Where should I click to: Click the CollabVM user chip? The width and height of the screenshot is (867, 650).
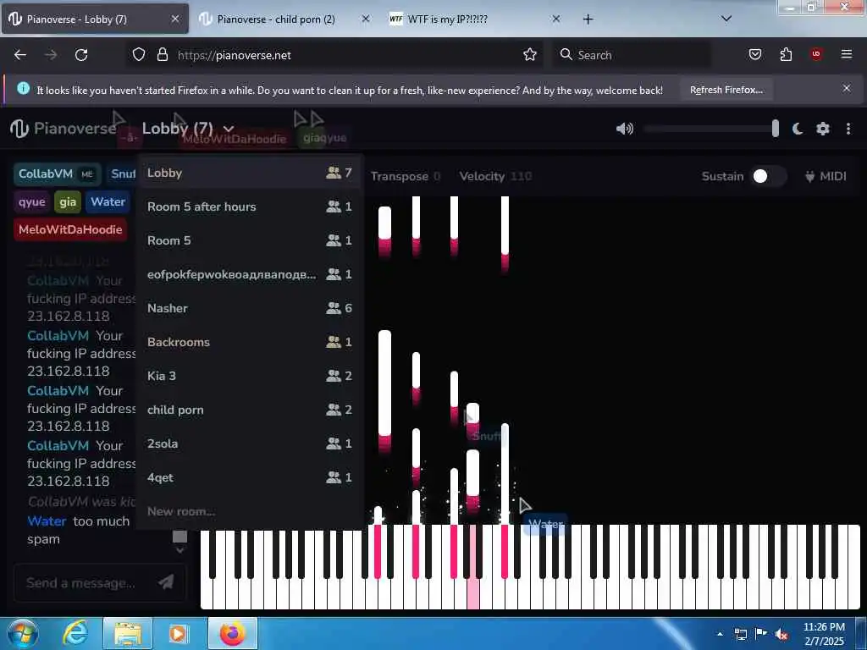(x=57, y=174)
